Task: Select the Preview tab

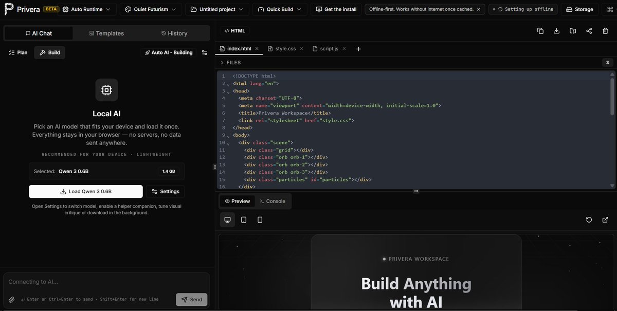Action: [x=237, y=201]
